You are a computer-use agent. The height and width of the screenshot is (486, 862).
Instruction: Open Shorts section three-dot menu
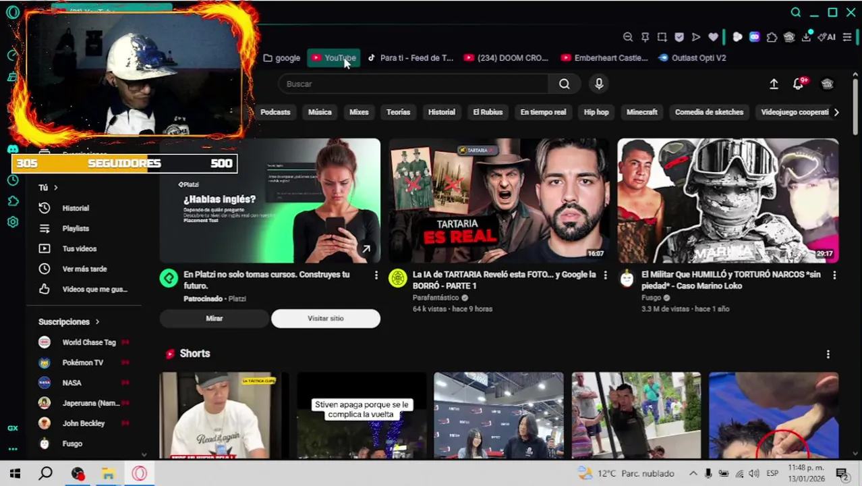pyautogui.click(x=828, y=354)
